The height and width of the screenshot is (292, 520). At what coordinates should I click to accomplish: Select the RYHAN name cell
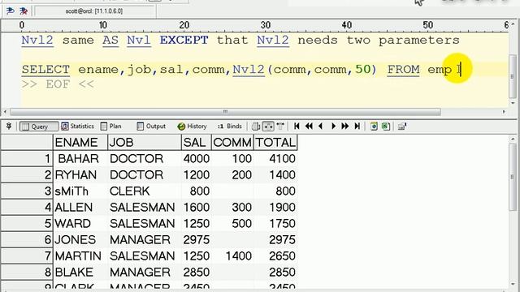(x=80, y=175)
